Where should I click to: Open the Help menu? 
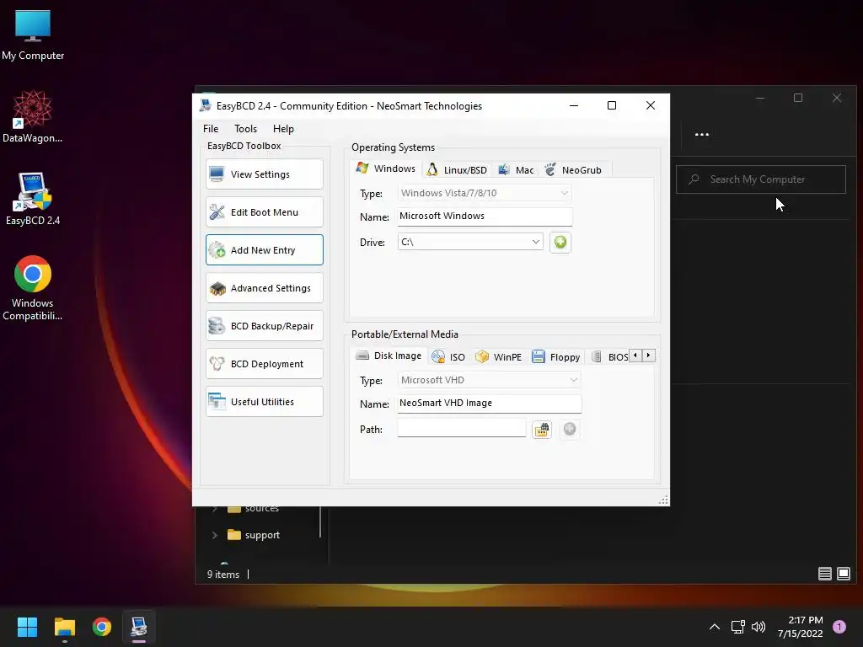coord(283,129)
